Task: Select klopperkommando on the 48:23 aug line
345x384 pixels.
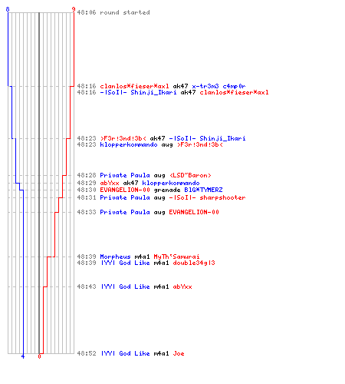Action: [x=129, y=144]
